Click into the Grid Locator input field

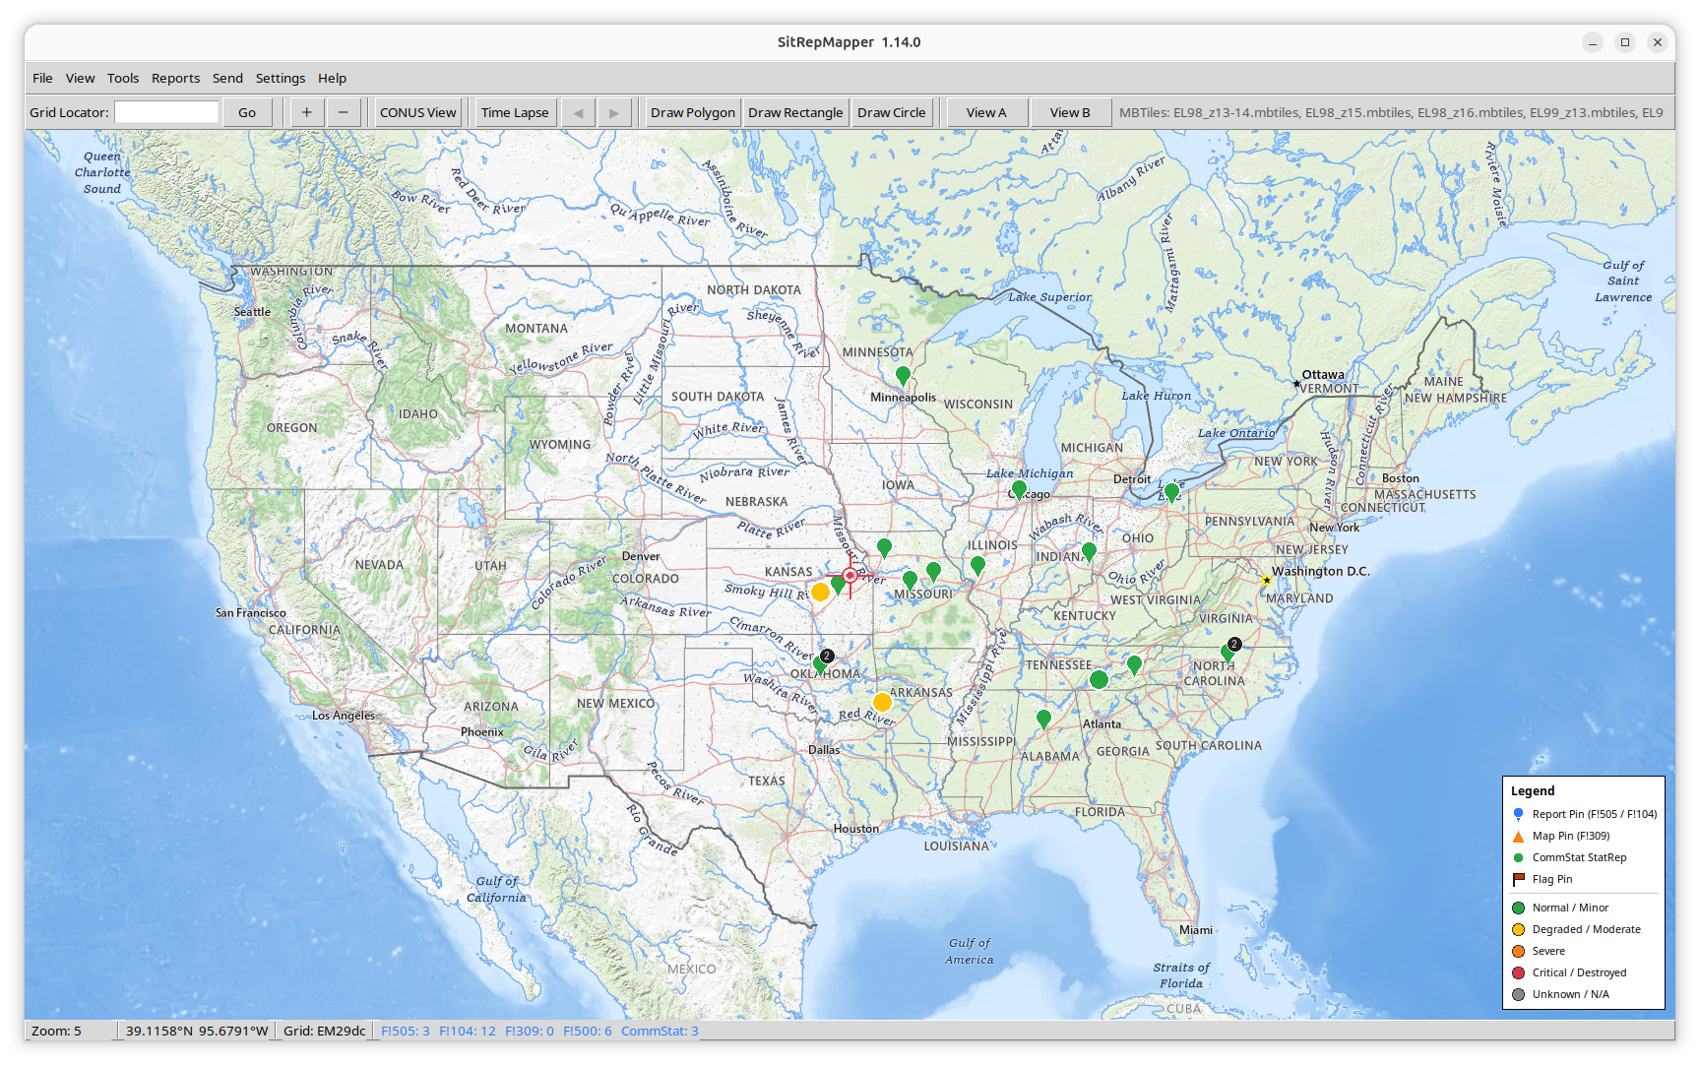(166, 112)
